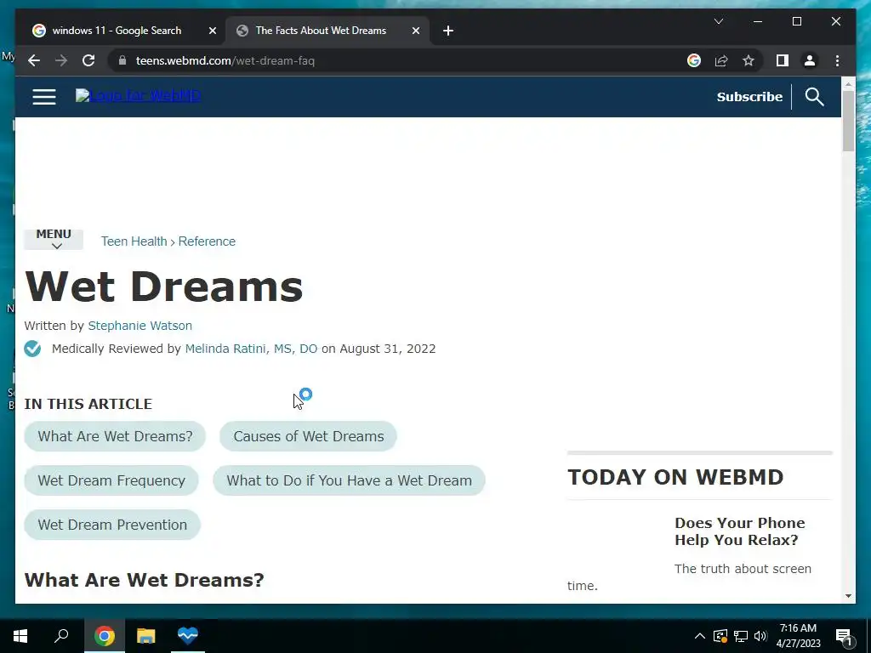Click the lock icon in address bar
Image resolution: width=871 pixels, height=653 pixels.
click(122, 60)
